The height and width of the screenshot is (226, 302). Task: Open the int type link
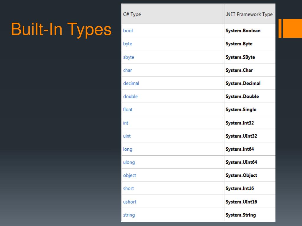click(x=126, y=123)
